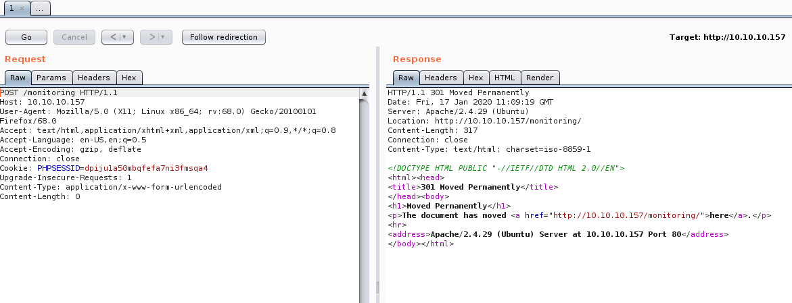792x303 pixels.
Task: Open Response Render tab
Action: [540, 78]
